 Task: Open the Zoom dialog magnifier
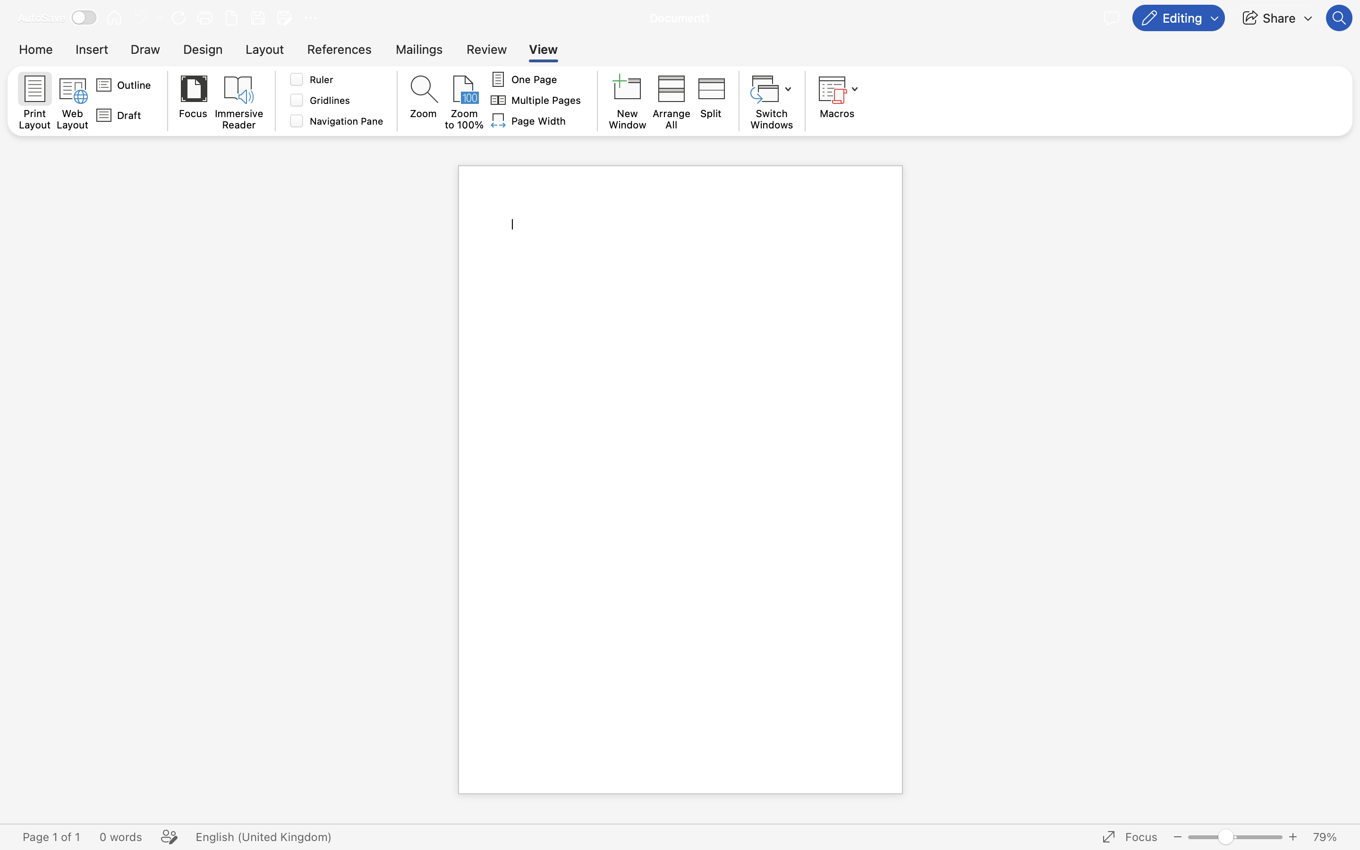pos(423,97)
